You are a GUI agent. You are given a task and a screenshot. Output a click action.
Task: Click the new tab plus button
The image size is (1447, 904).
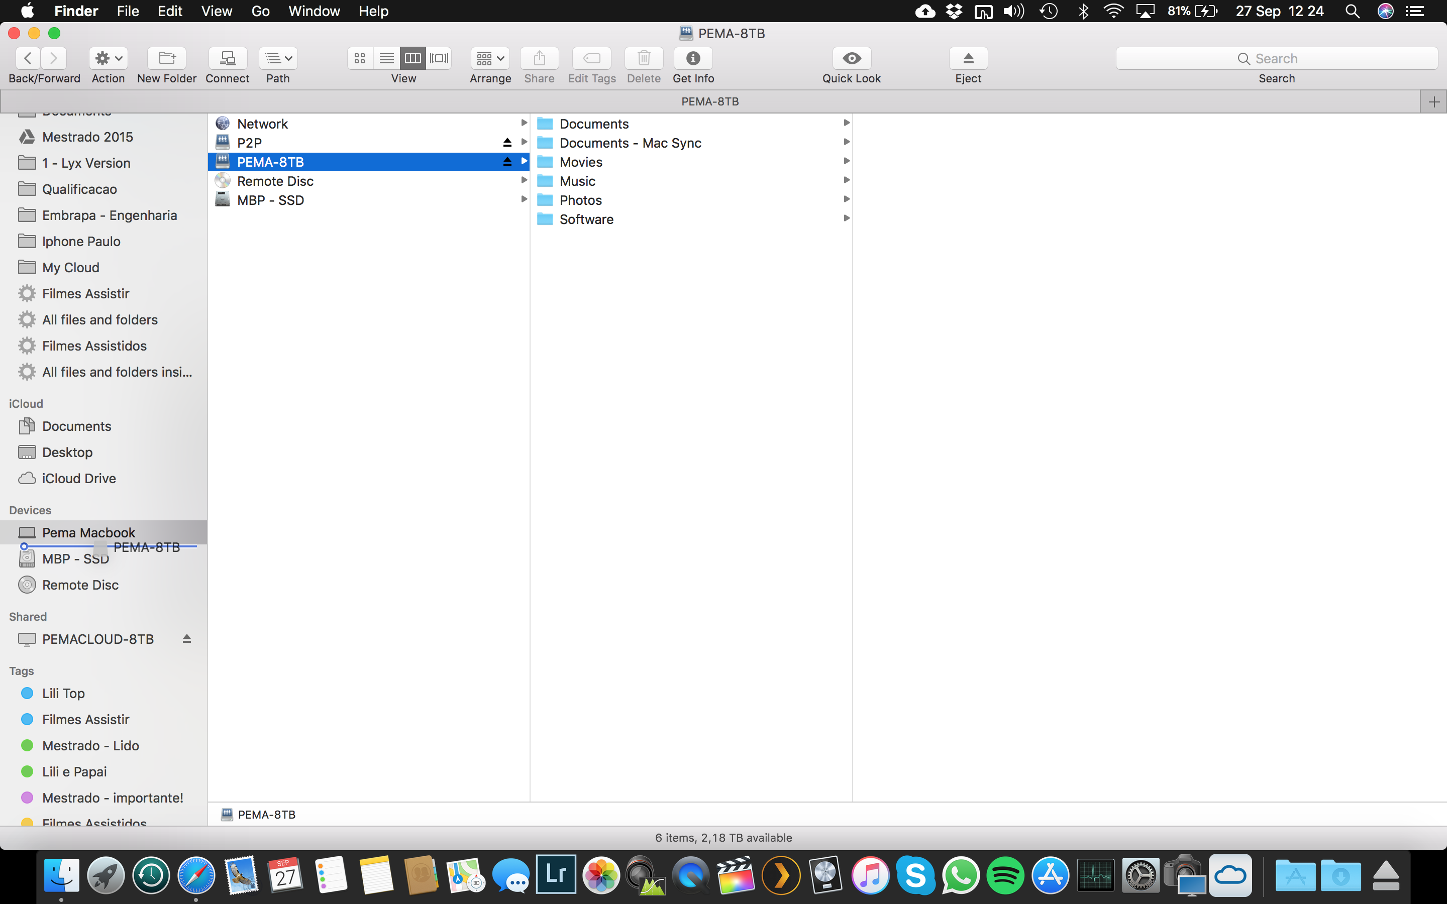1433,101
